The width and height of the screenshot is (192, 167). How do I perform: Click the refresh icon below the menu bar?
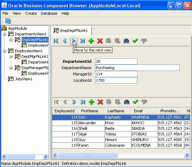coord(8,21)
